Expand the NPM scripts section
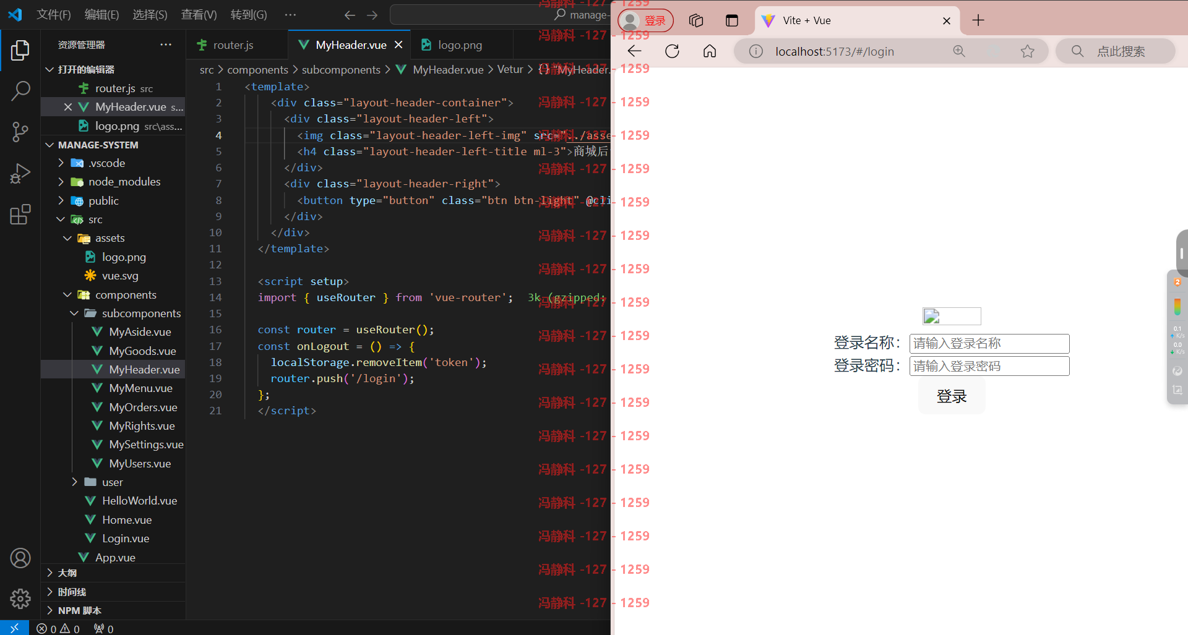 [49, 610]
